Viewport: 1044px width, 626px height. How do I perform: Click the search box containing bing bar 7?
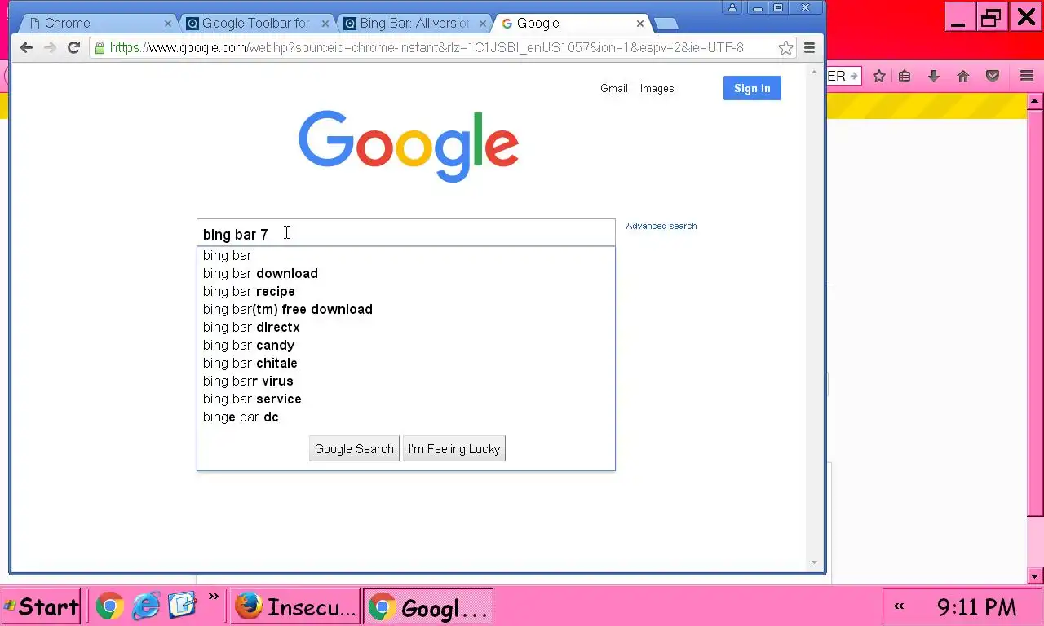click(406, 233)
